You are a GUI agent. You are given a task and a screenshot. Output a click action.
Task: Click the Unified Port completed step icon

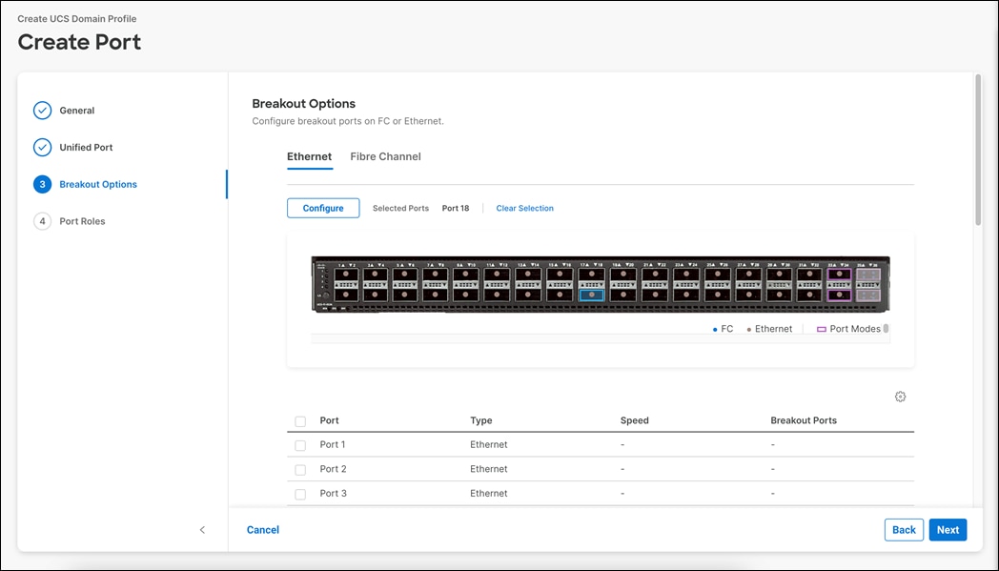tap(42, 147)
